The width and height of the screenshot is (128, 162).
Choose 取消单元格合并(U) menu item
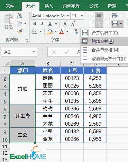coord(104,59)
